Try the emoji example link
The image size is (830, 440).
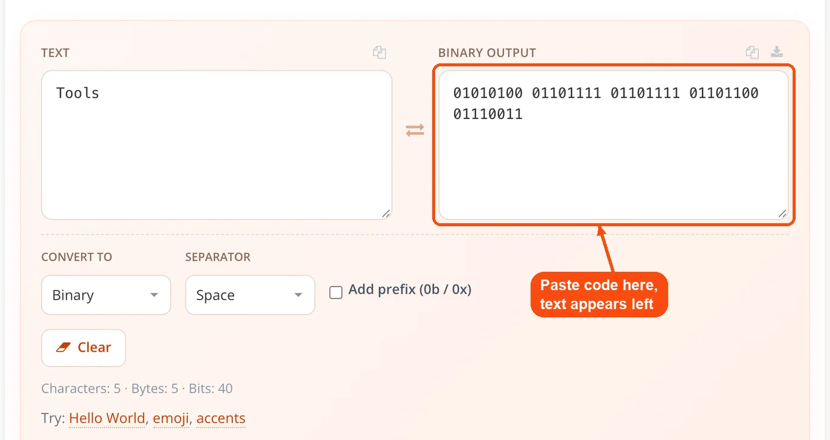point(171,418)
